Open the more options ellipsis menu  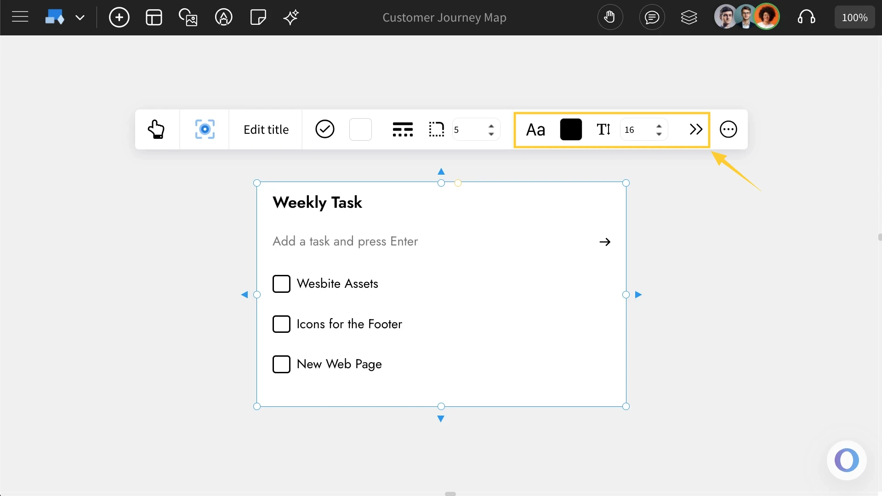coord(728,129)
